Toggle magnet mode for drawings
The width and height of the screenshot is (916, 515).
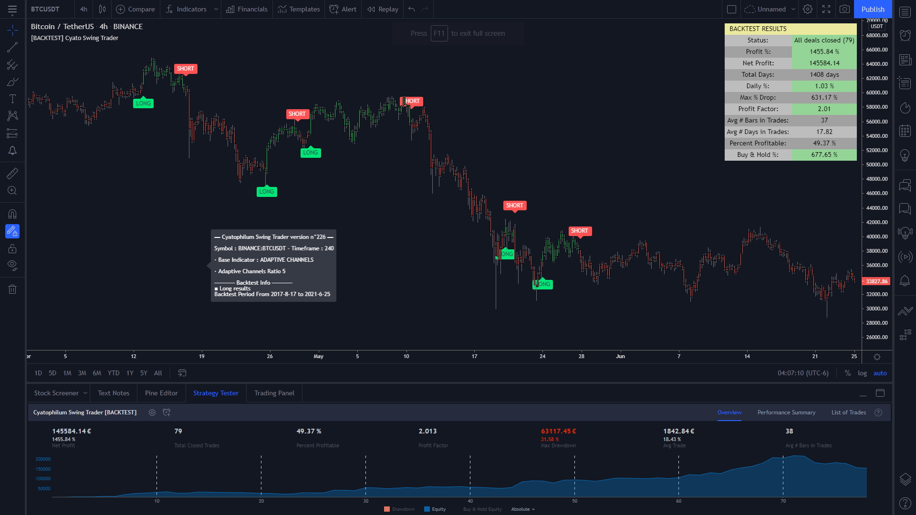point(12,214)
